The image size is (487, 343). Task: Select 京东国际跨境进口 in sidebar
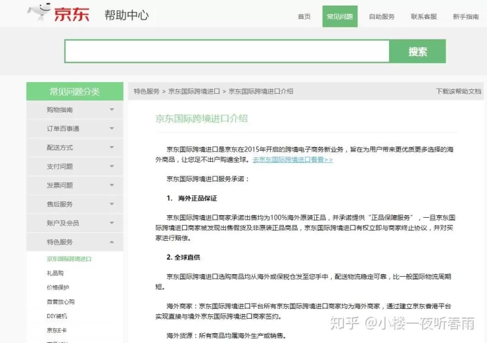click(x=69, y=259)
